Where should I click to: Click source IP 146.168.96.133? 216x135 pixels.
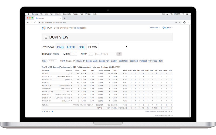pos(47,77)
